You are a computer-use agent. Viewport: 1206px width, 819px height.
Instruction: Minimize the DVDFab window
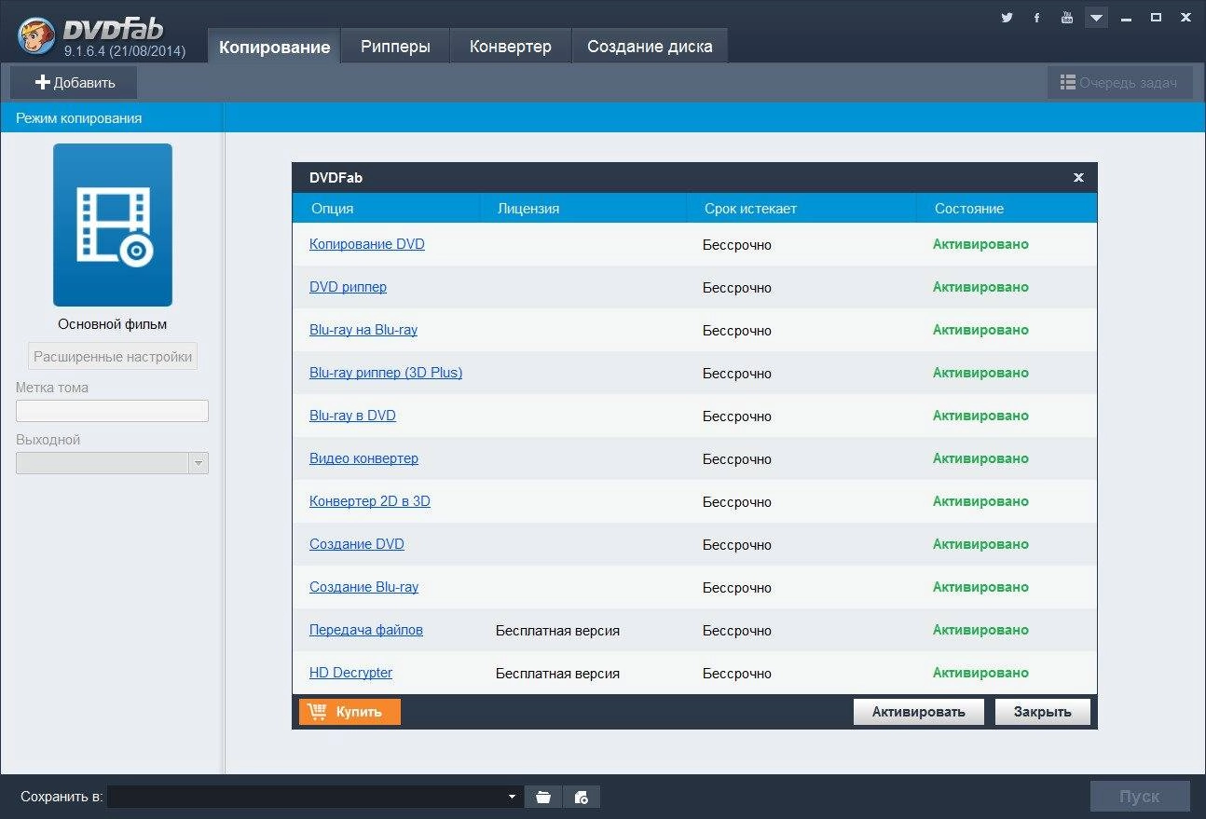[x=1128, y=18]
